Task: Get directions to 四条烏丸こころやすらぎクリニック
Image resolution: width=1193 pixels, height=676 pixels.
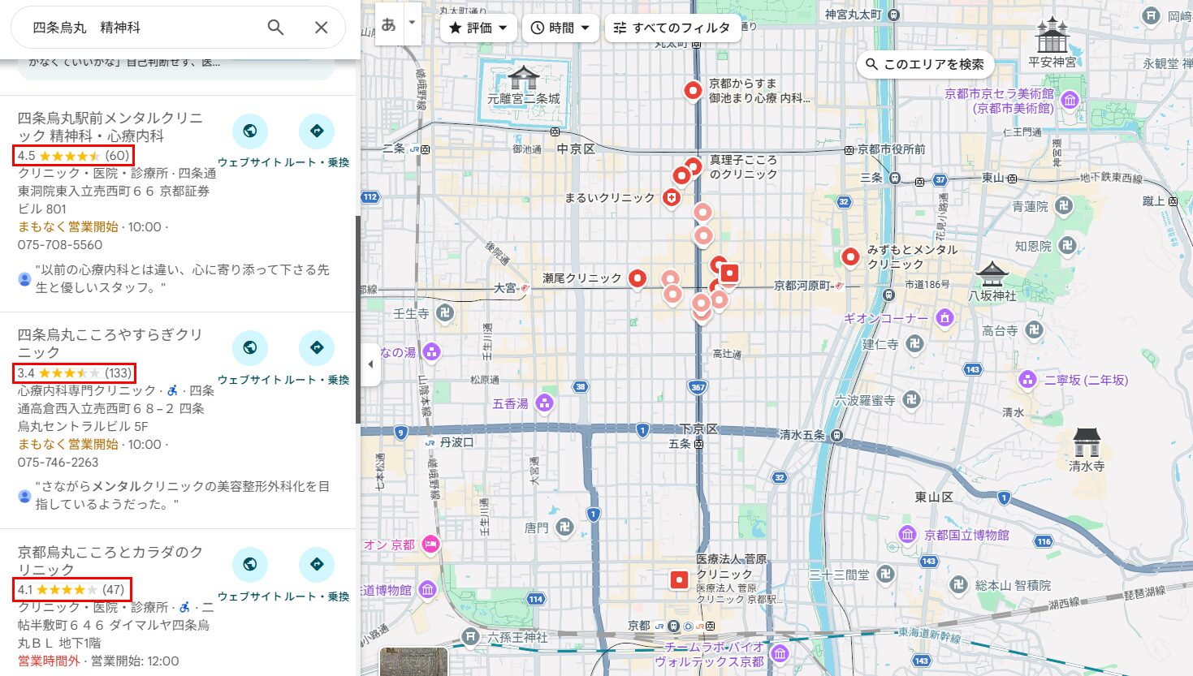Action: 317,348
